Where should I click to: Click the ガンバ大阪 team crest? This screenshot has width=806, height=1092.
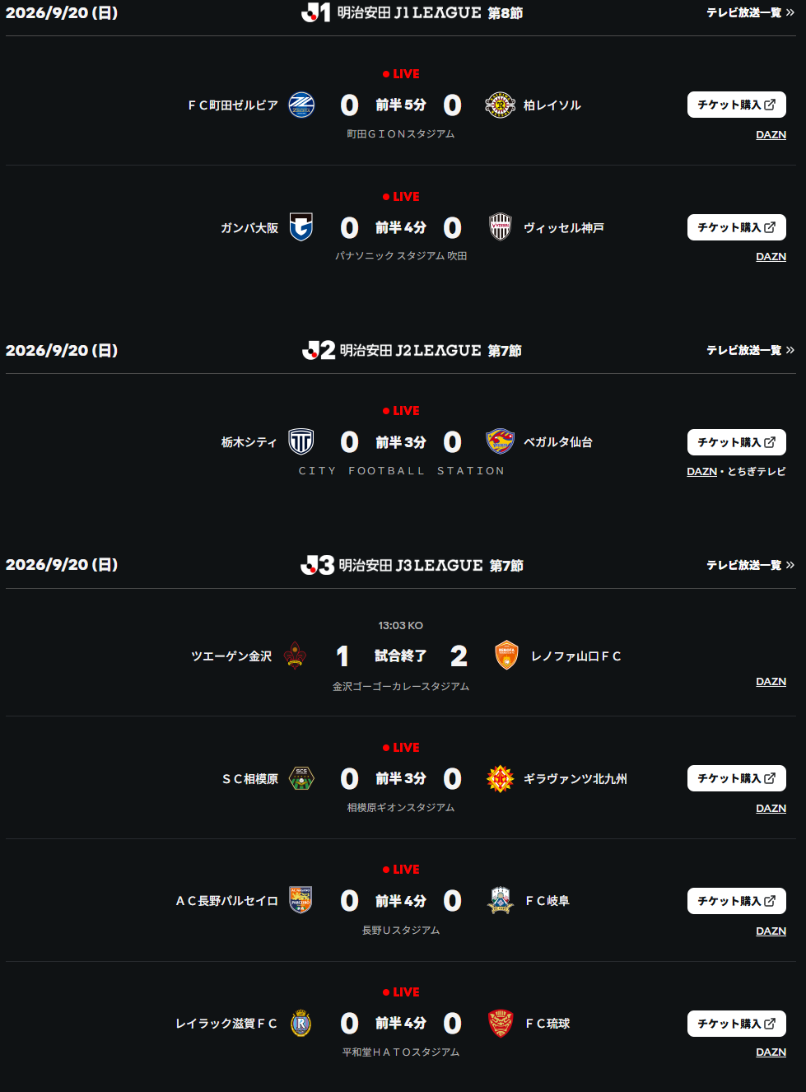click(301, 227)
